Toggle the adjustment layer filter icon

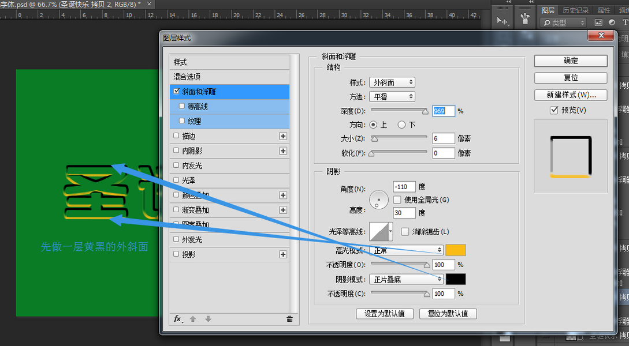pos(612,23)
